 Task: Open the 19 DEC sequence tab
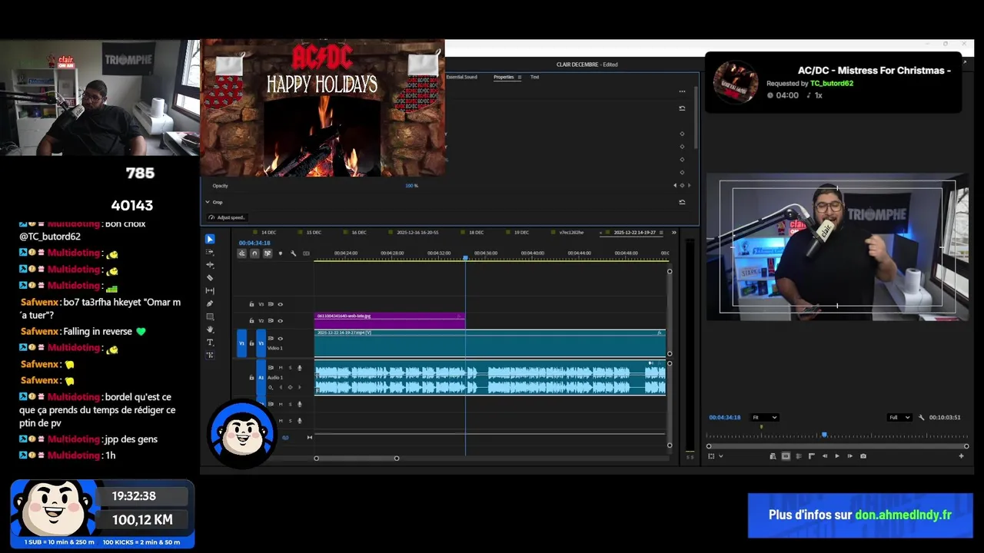522,232
